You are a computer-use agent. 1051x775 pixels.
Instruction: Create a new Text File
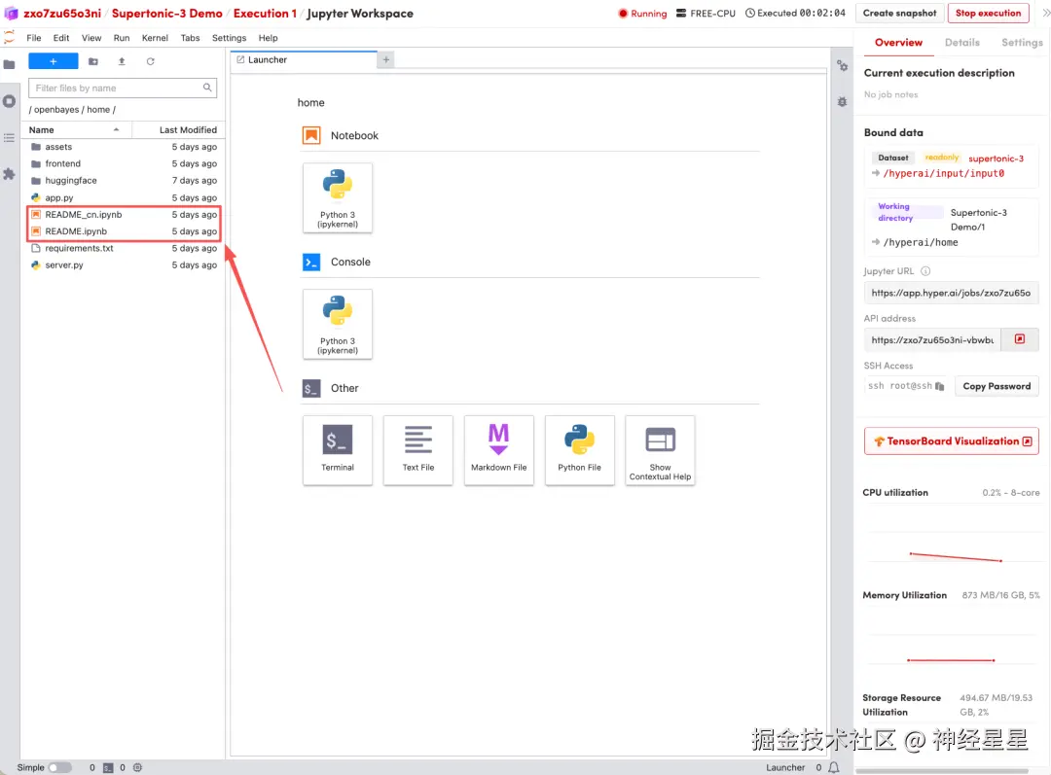pos(418,450)
